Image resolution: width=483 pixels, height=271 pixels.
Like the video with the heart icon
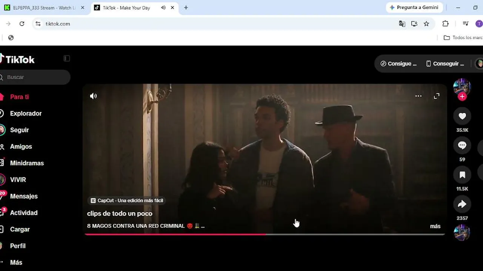pyautogui.click(x=462, y=116)
